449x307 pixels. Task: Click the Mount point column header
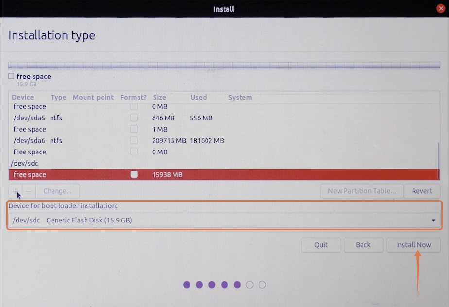pos(93,97)
